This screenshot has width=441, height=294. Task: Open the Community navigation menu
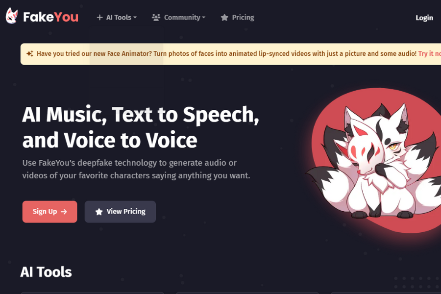[x=178, y=18]
